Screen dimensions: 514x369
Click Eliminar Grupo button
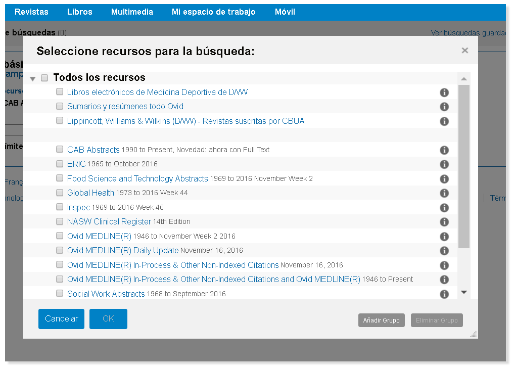click(437, 320)
